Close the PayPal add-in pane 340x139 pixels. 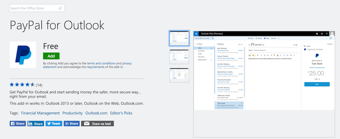pos(330,44)
